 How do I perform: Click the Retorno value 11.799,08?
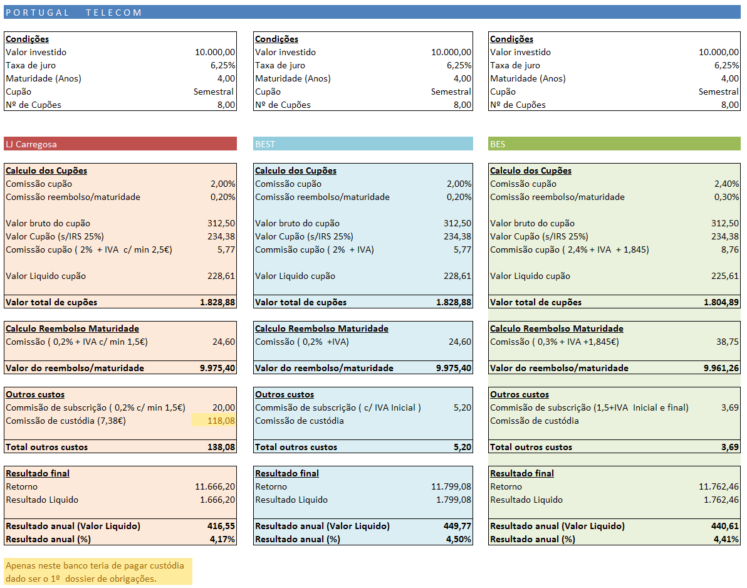pos(451,486)
